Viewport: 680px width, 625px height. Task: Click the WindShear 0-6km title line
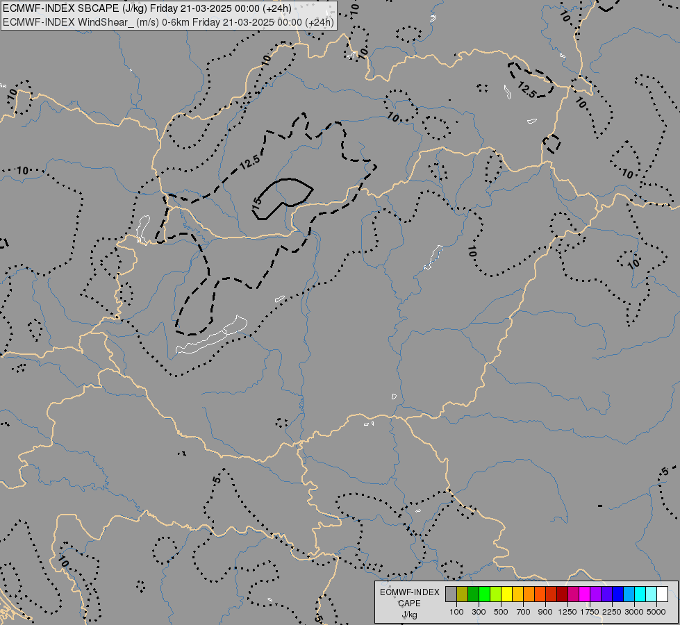(168, 22)
